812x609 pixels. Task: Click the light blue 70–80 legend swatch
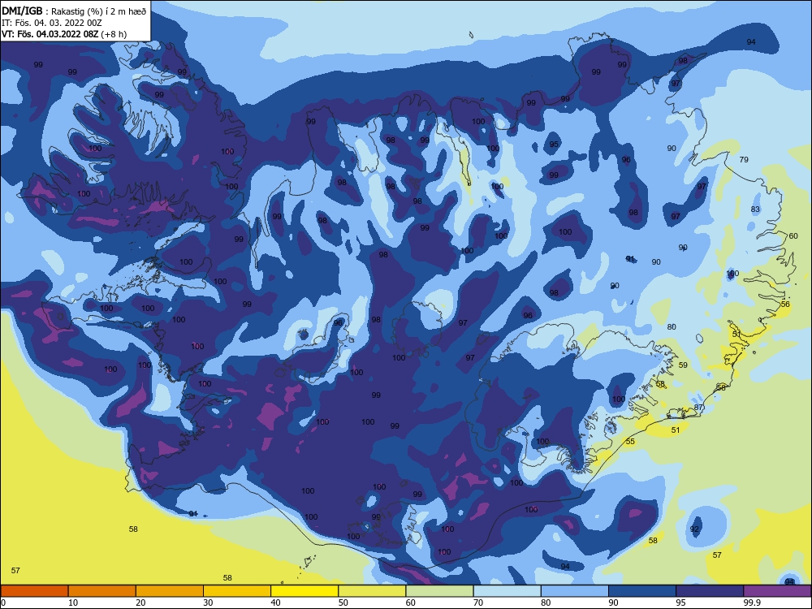pyautogui.click(x=507, y=591)
